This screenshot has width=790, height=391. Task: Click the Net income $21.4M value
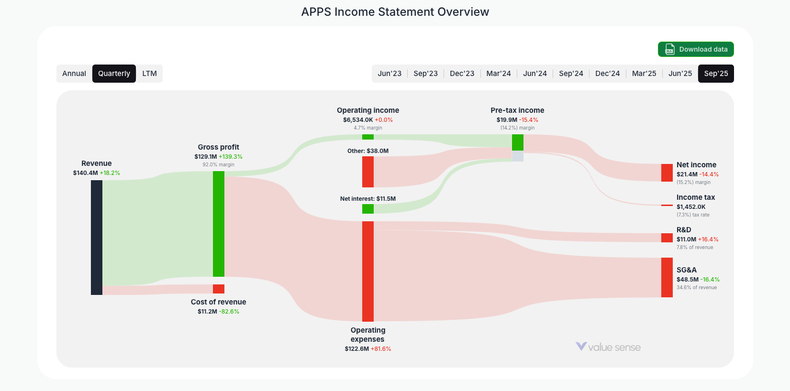(687, 174)
